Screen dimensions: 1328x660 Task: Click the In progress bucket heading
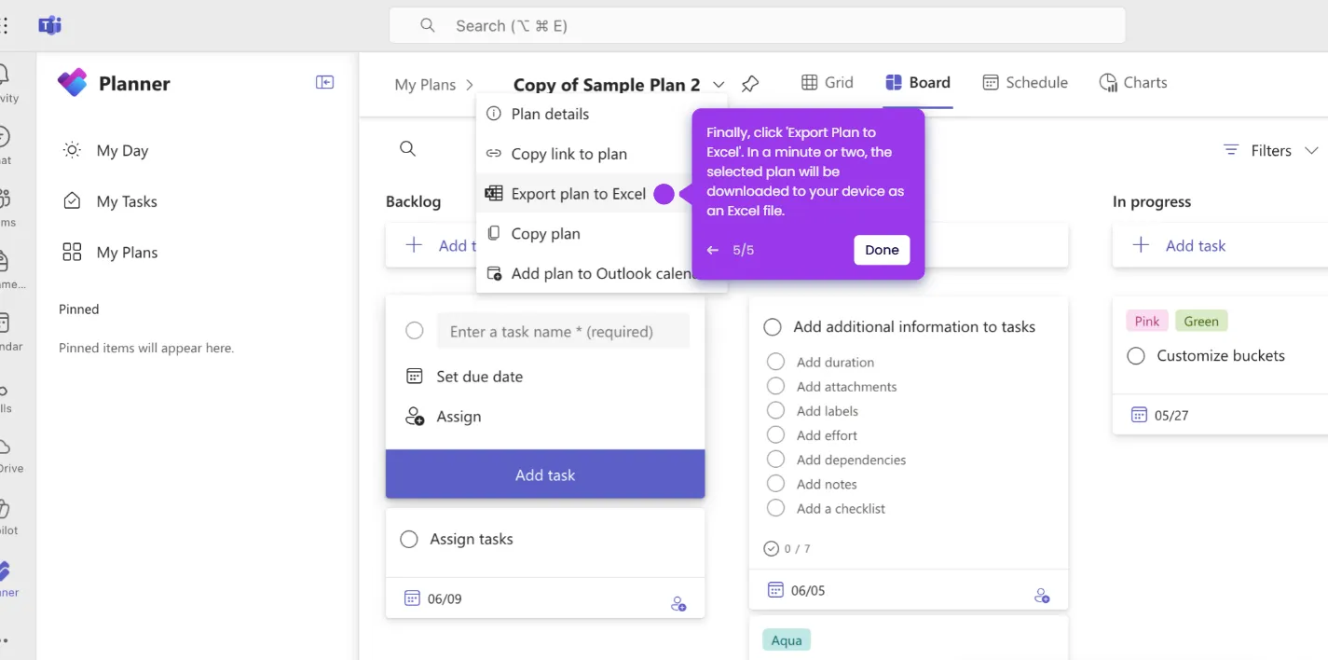tap(1152, 201)
